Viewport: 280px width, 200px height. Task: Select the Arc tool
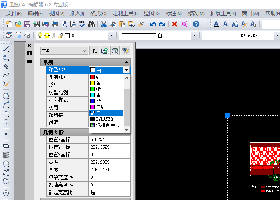pyautogui.click(x=6, y=105)
